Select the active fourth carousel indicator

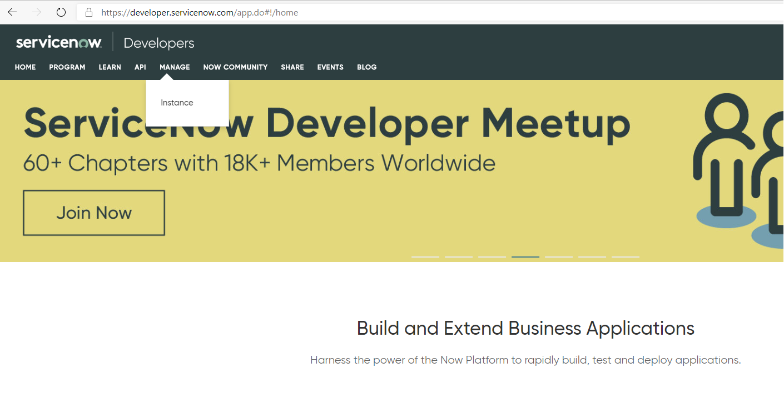coord(525,256)
